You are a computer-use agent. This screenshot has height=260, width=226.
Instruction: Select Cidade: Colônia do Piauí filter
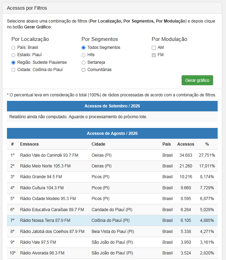tap(13, 70)
